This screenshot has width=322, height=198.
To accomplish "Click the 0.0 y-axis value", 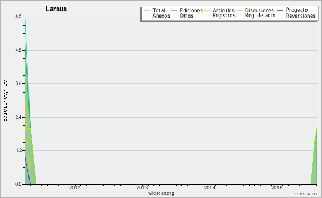I will click(18, 184).
